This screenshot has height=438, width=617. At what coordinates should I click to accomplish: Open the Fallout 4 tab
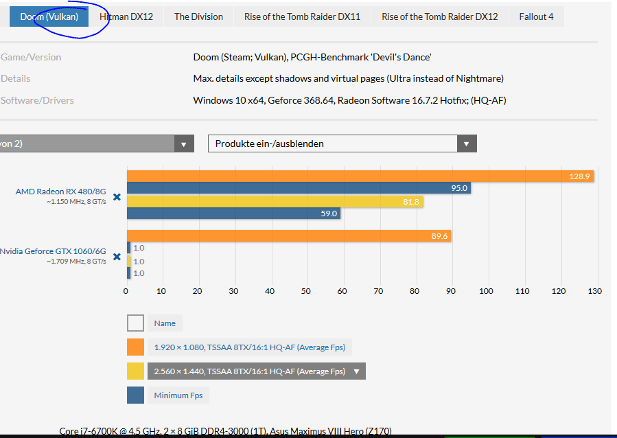coord(536,16)
